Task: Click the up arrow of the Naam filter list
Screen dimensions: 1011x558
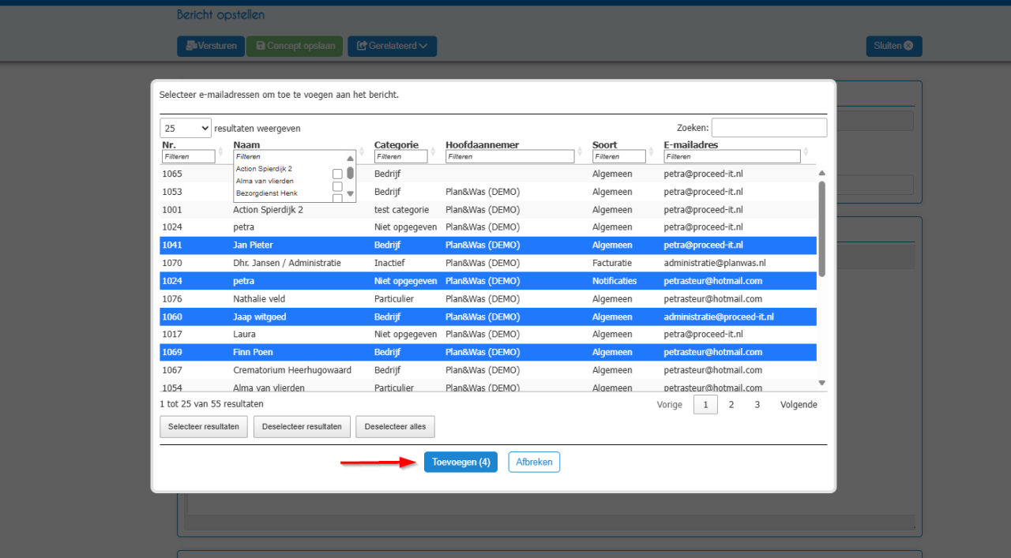Action: (350, 159)
